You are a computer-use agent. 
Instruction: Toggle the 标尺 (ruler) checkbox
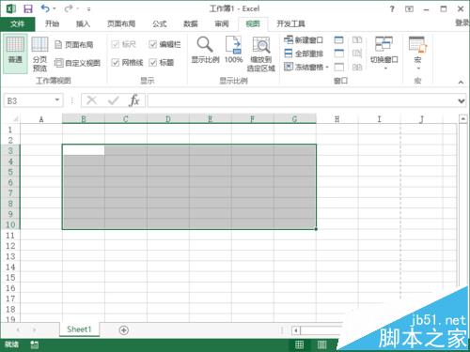click(x=124, y=44)
